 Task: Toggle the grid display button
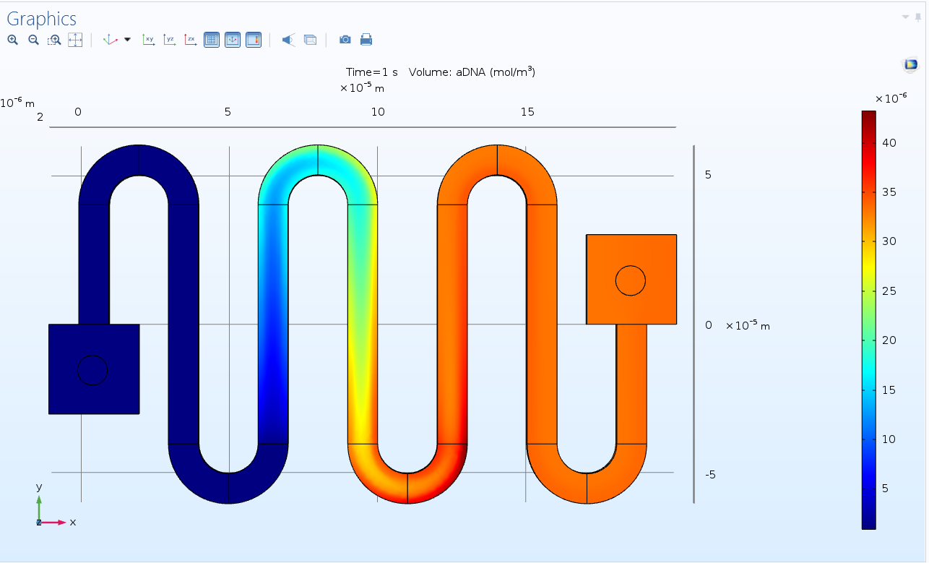[212, 40]
